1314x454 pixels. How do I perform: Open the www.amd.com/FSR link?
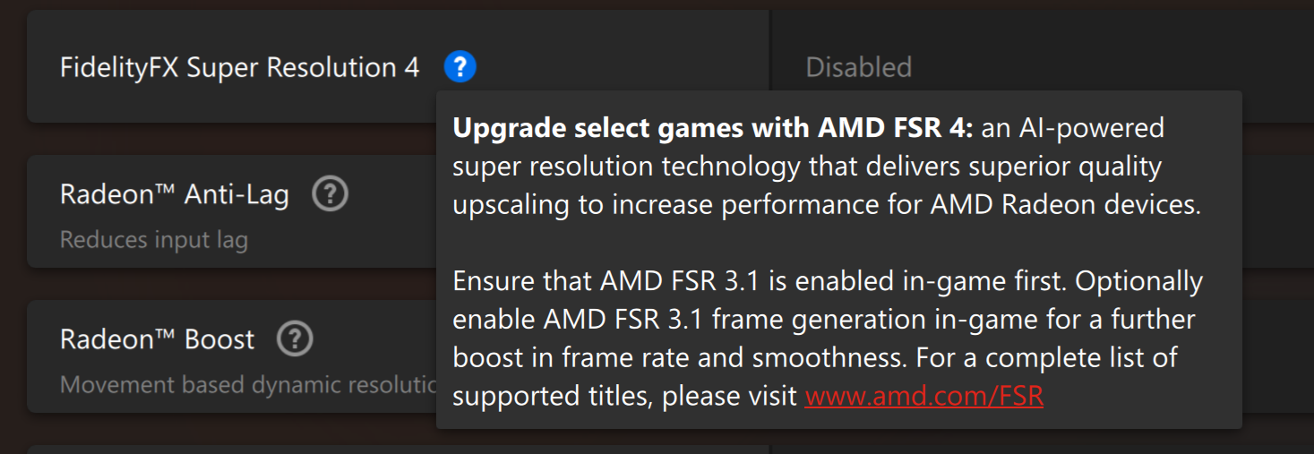click(x=924, y=395)
